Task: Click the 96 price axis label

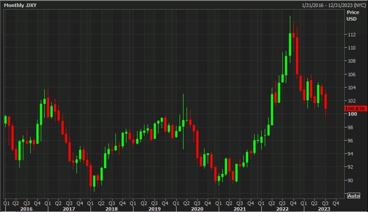Action: coord(350,141)
